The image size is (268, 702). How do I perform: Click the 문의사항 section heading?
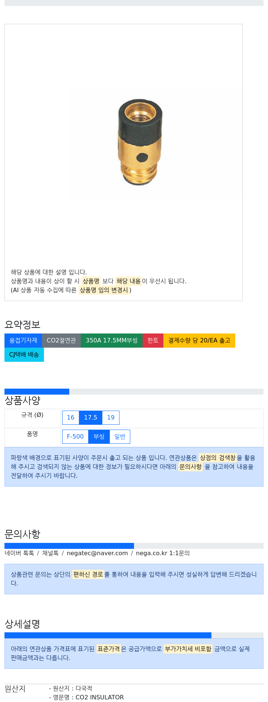point(22,534)
